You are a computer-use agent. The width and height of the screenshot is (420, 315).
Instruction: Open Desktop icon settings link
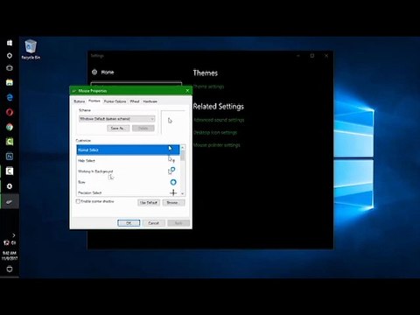pyautogui.click(x=215, y=132)
